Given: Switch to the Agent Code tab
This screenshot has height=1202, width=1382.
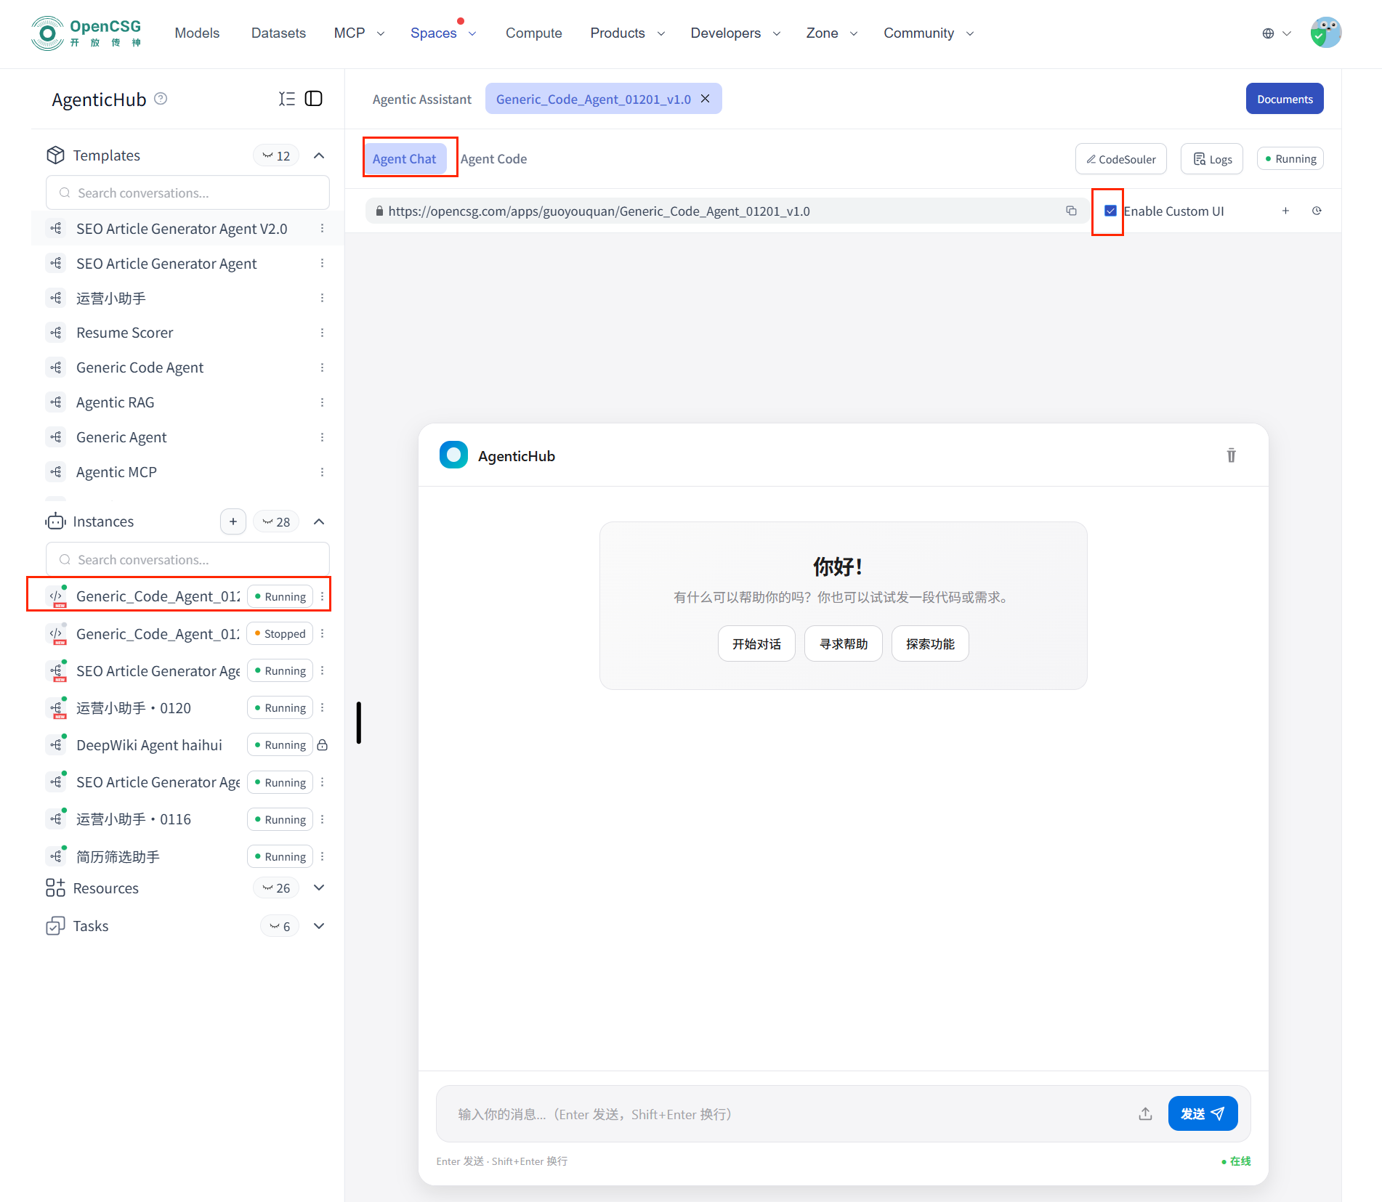Looking at the screenshot, I should coord(493,159).
